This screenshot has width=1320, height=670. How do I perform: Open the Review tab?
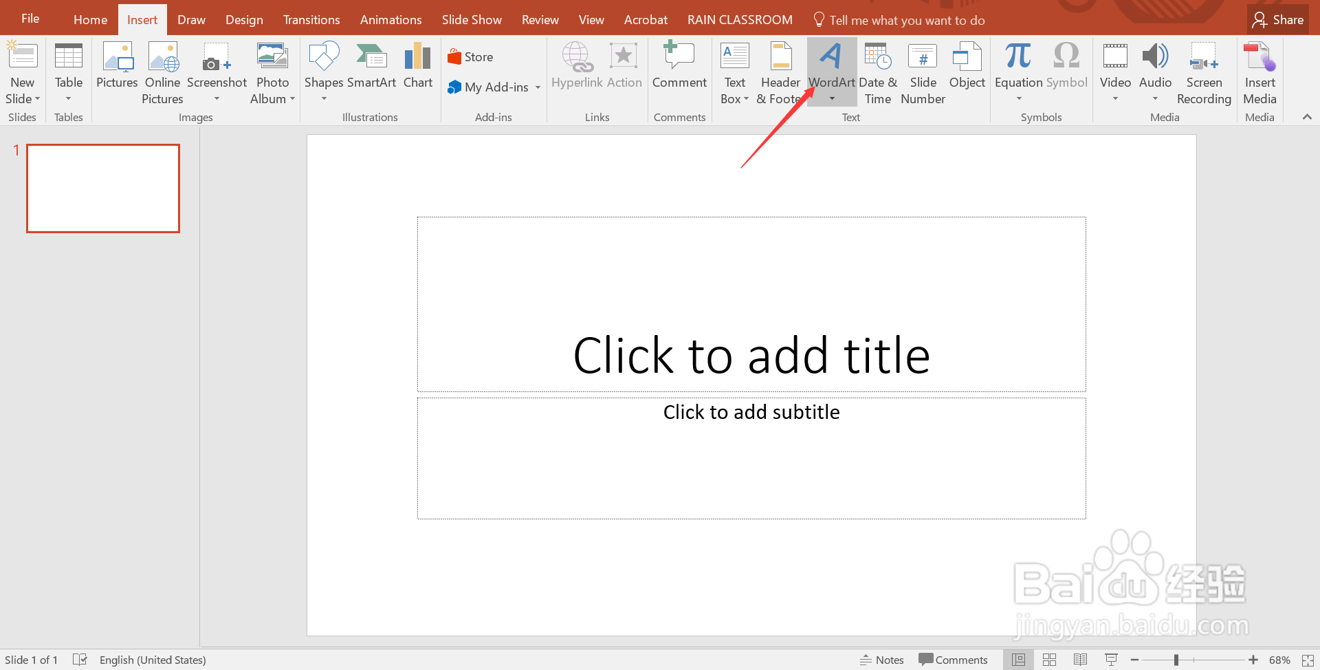[540, 20]
